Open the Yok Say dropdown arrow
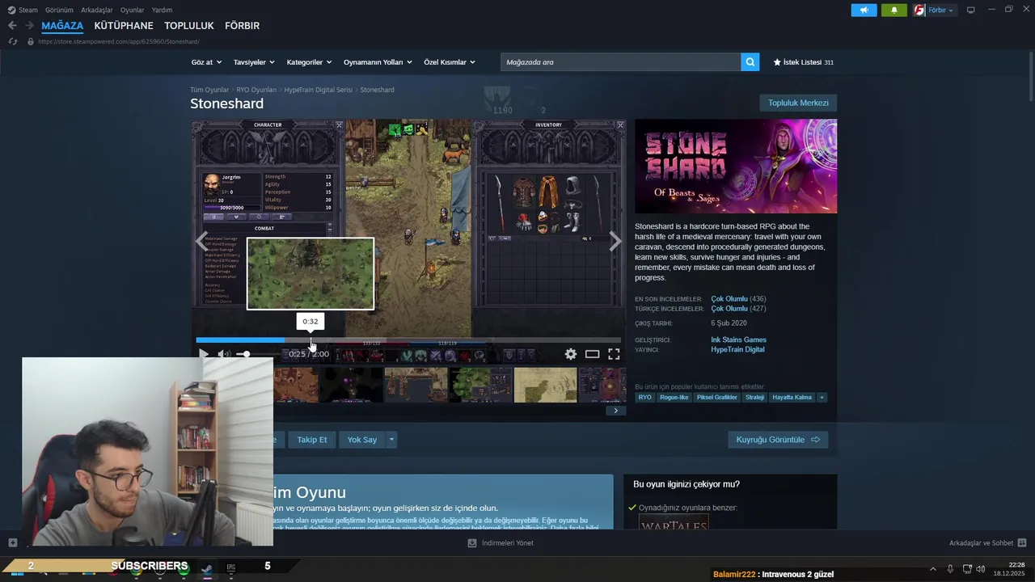This screenshot has height=582, width=1035. point(391,440)
